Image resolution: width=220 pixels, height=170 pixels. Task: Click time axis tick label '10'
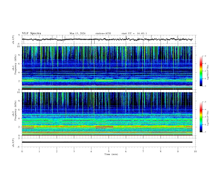click(x=195, y=151)
